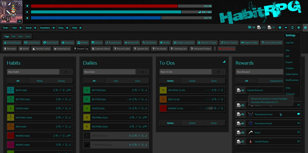Expand the Help menu hamburger
This screenshot has height=153, width=308.
point(80,28)
